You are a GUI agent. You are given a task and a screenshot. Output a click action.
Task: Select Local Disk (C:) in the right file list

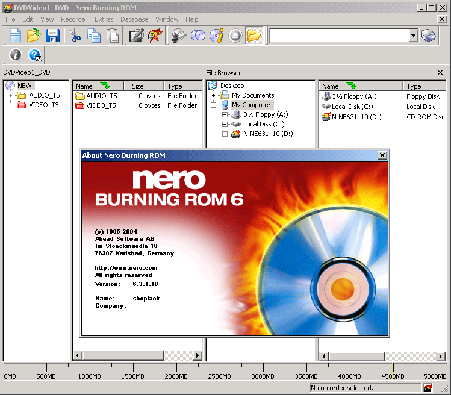click(352, 107)
